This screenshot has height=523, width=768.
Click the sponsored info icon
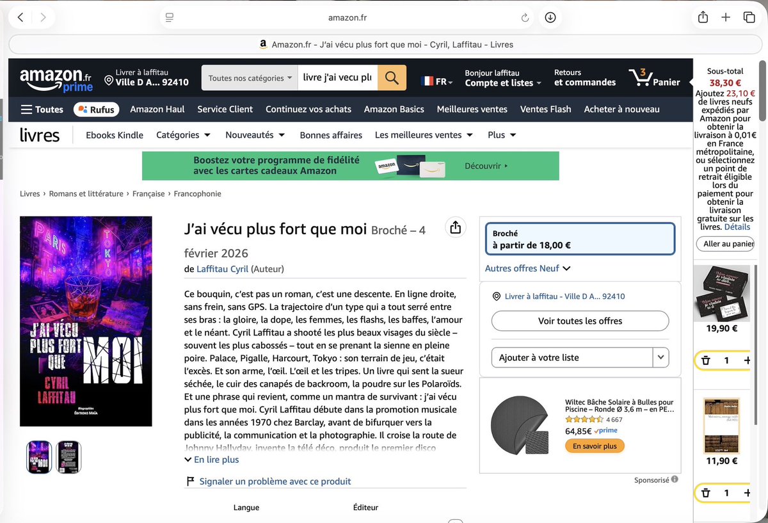coord(675,479)
